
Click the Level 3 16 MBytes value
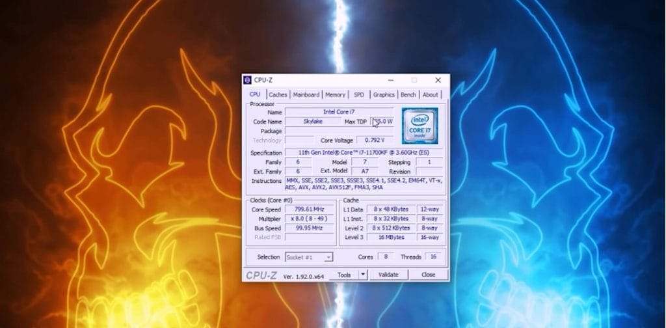click(391, 238)
